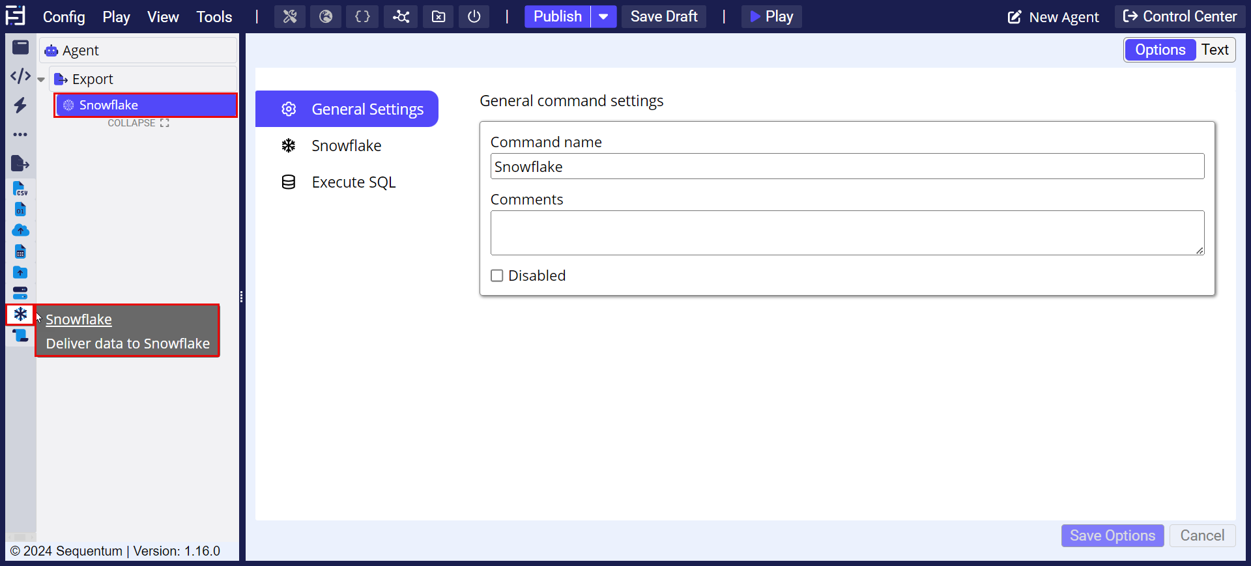Screen dimensions: 1251x566
Task: Open the wrench and screwdriver tools icon
Action: (290, 17)
